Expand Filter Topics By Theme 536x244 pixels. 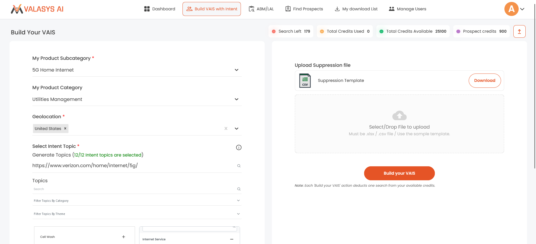coord(238,214)
